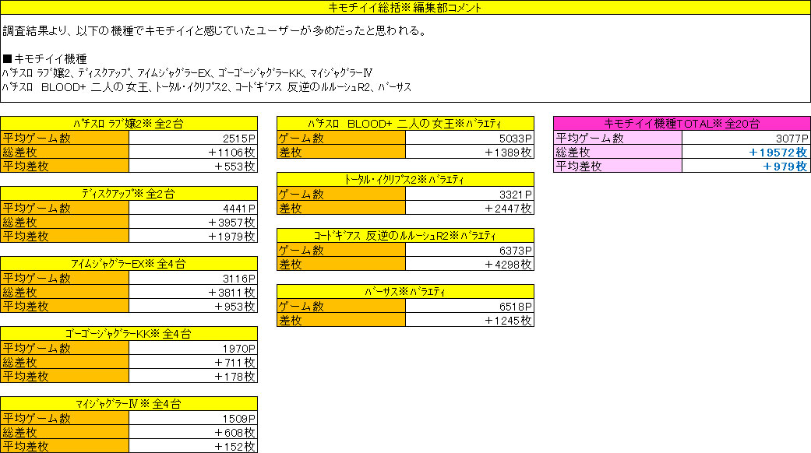Select the コードギアス 反逆のルルーシュR2 header
This screenshot has width=811, height=453.
(405, 236)
